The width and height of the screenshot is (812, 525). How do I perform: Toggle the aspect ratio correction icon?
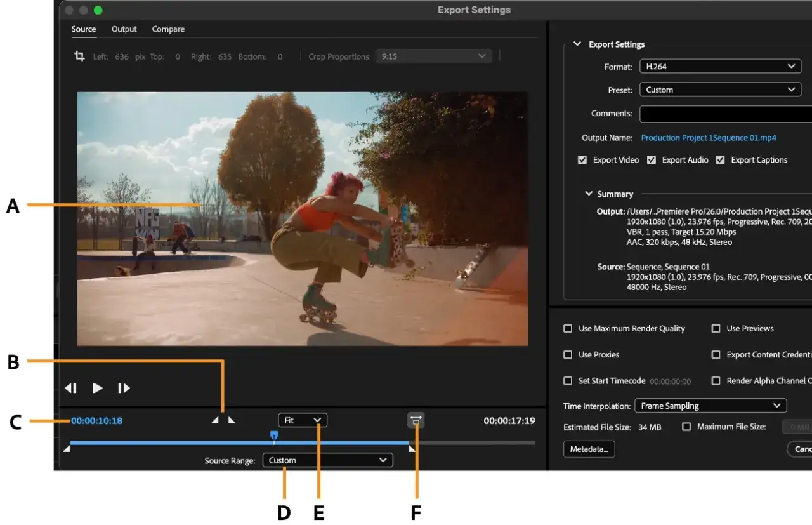(416, 420)
